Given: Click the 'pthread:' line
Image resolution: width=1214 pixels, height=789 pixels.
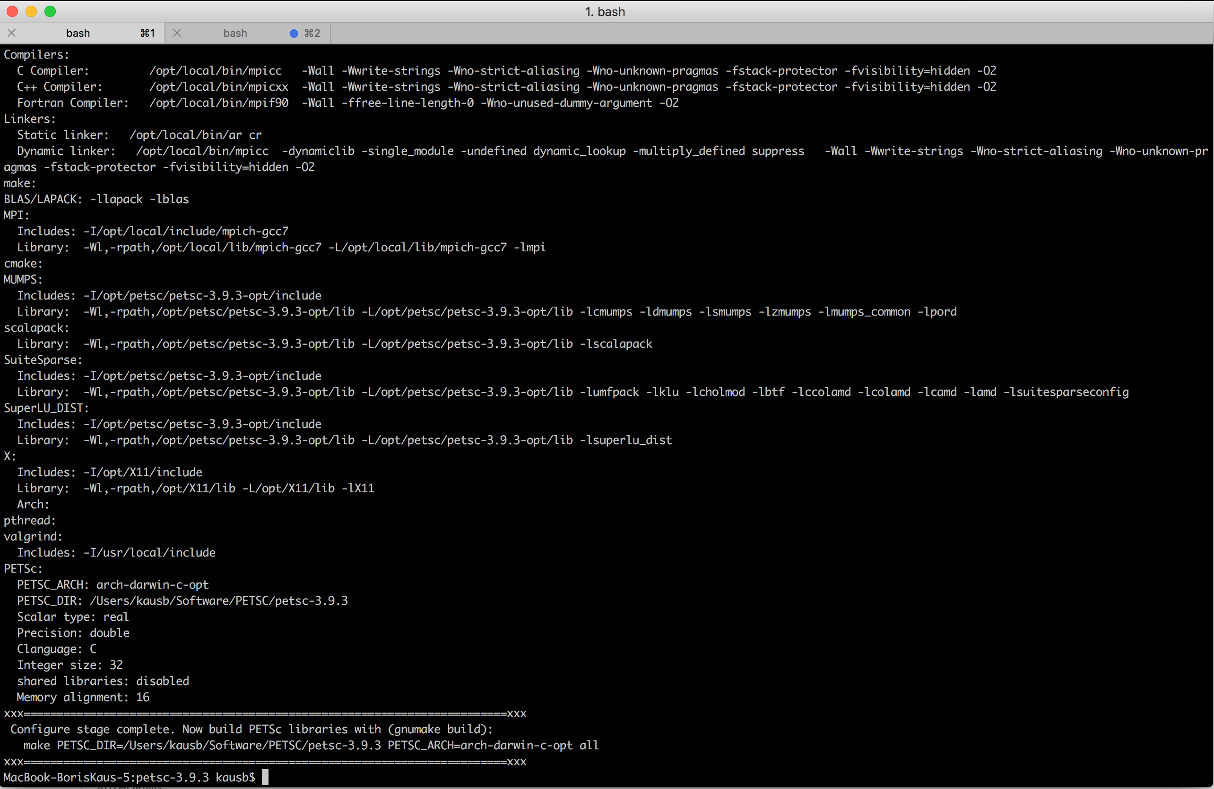Looking at the screenshot, I should tap(30, 520).
